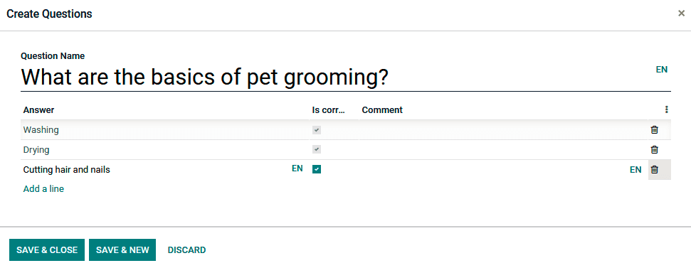691x268 pixels.
Task: Click the Comment column header
Action: click(382, 110)
